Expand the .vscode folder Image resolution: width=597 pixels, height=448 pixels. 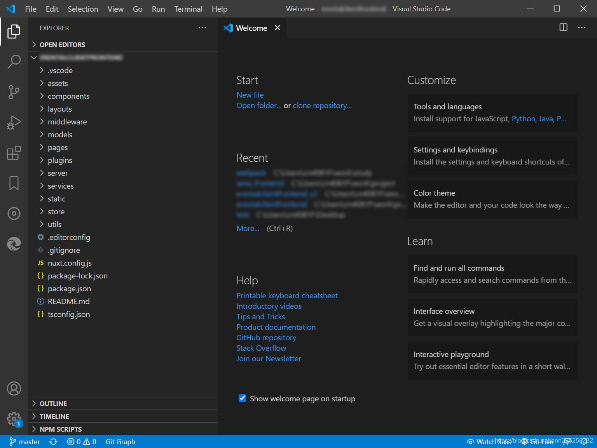123,70
